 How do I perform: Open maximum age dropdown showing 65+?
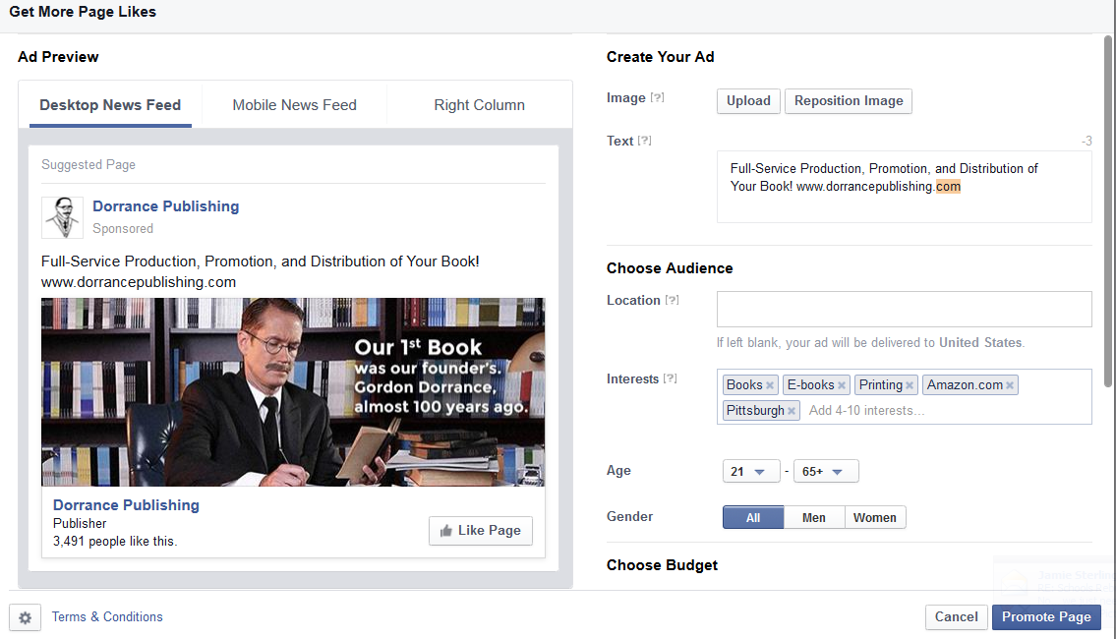pos(826,471)
